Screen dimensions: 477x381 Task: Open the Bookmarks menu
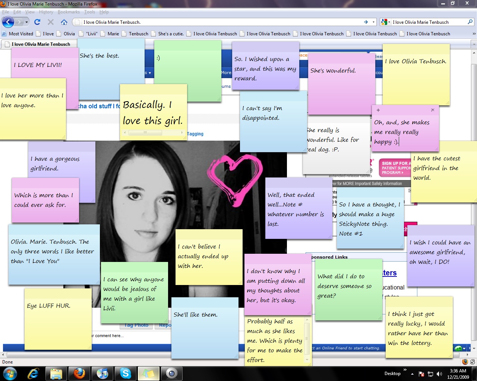point(69,12)
